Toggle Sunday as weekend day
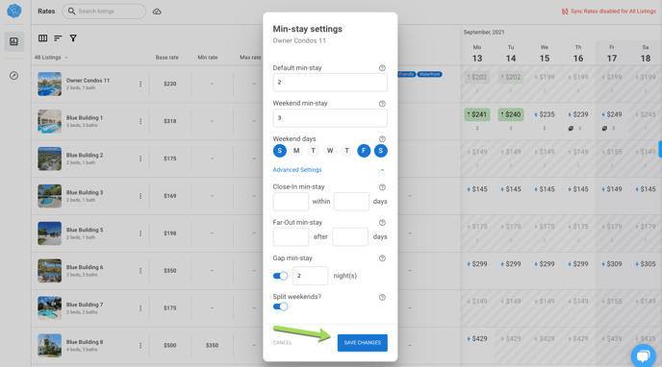 279,151
